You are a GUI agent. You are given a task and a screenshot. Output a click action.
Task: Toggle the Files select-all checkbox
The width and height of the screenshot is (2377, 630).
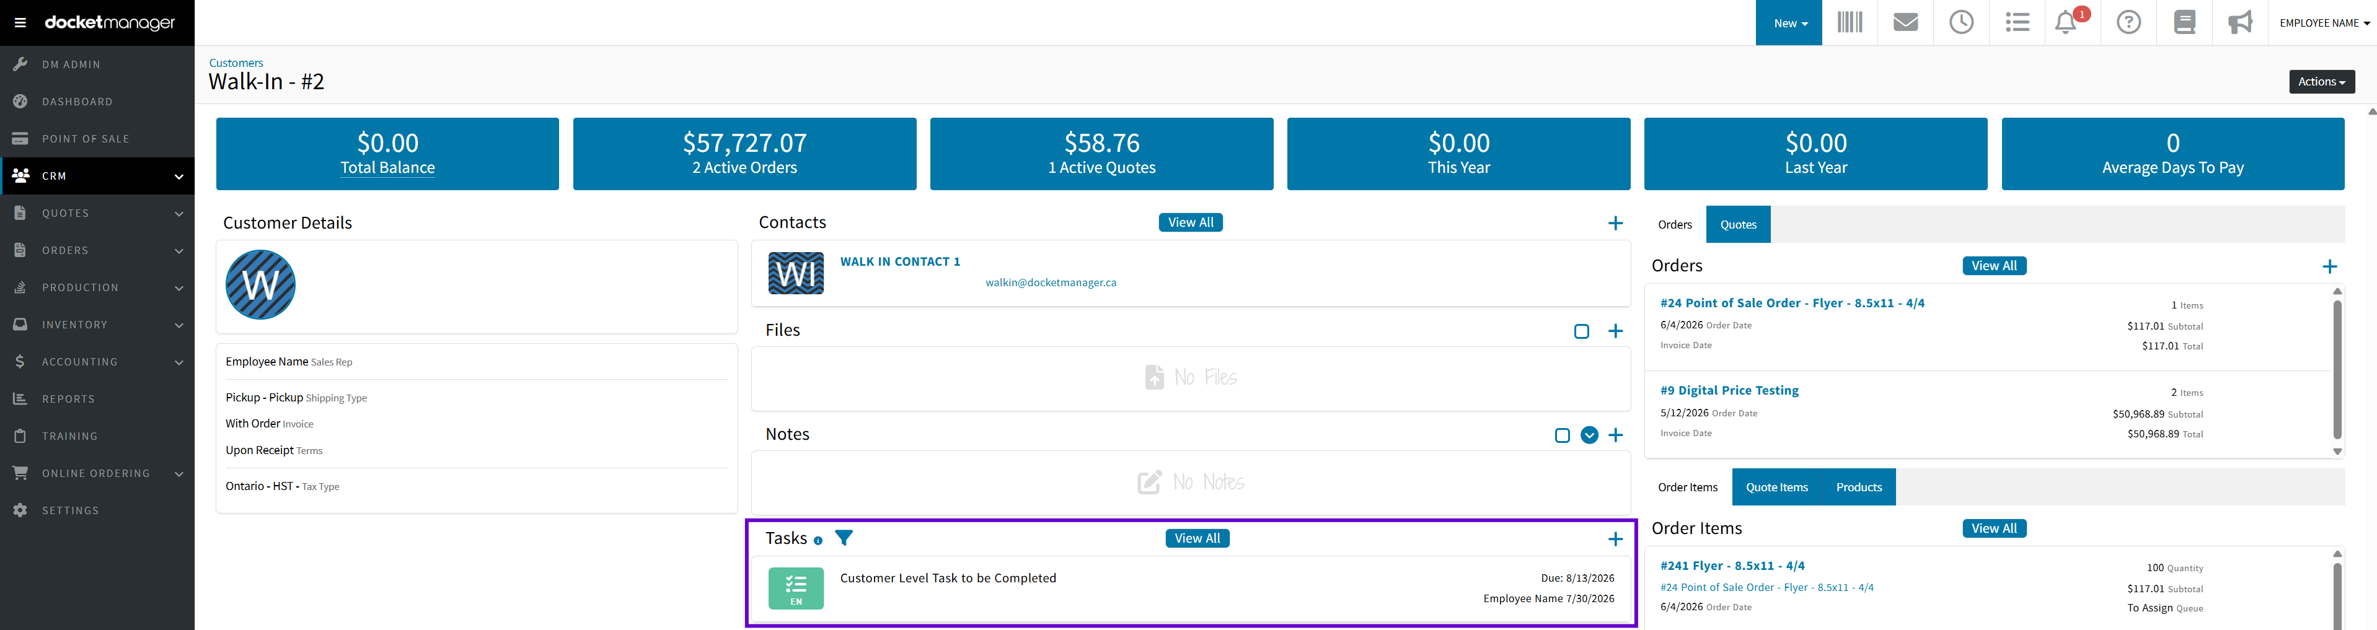click(1581, 331)
